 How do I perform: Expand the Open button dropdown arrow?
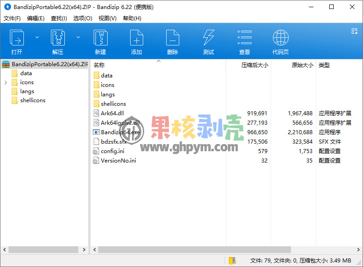(37, 37)
